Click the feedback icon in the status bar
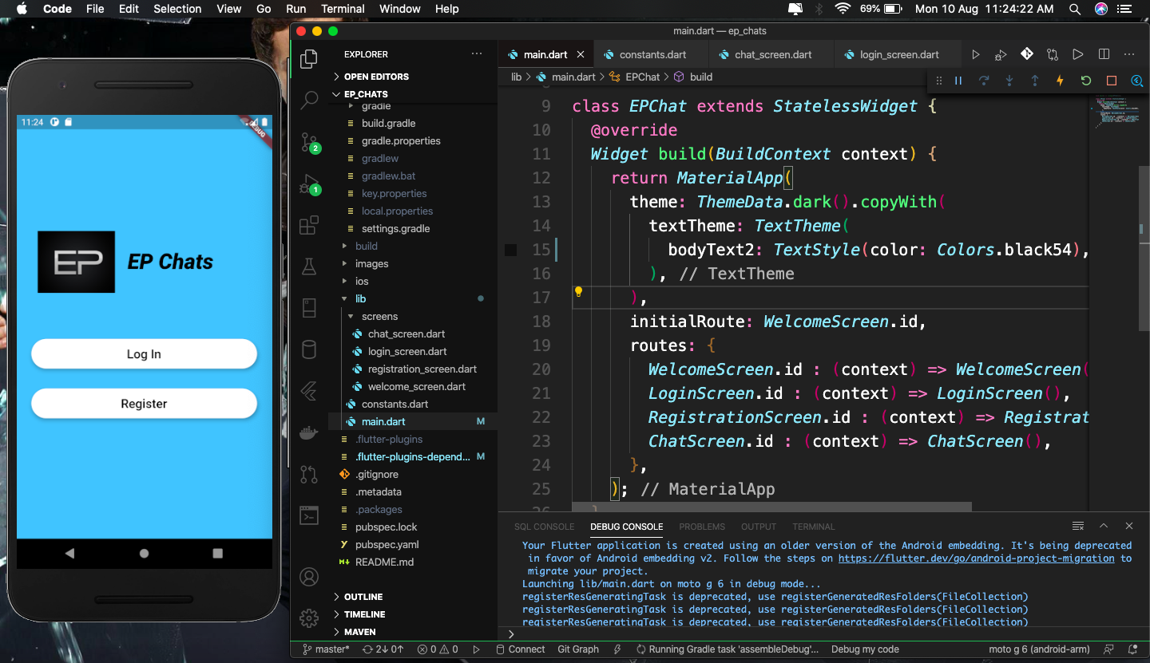 point(1108,649)
